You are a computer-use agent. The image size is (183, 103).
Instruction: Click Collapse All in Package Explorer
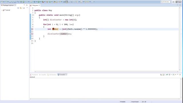tap(18, 8)
